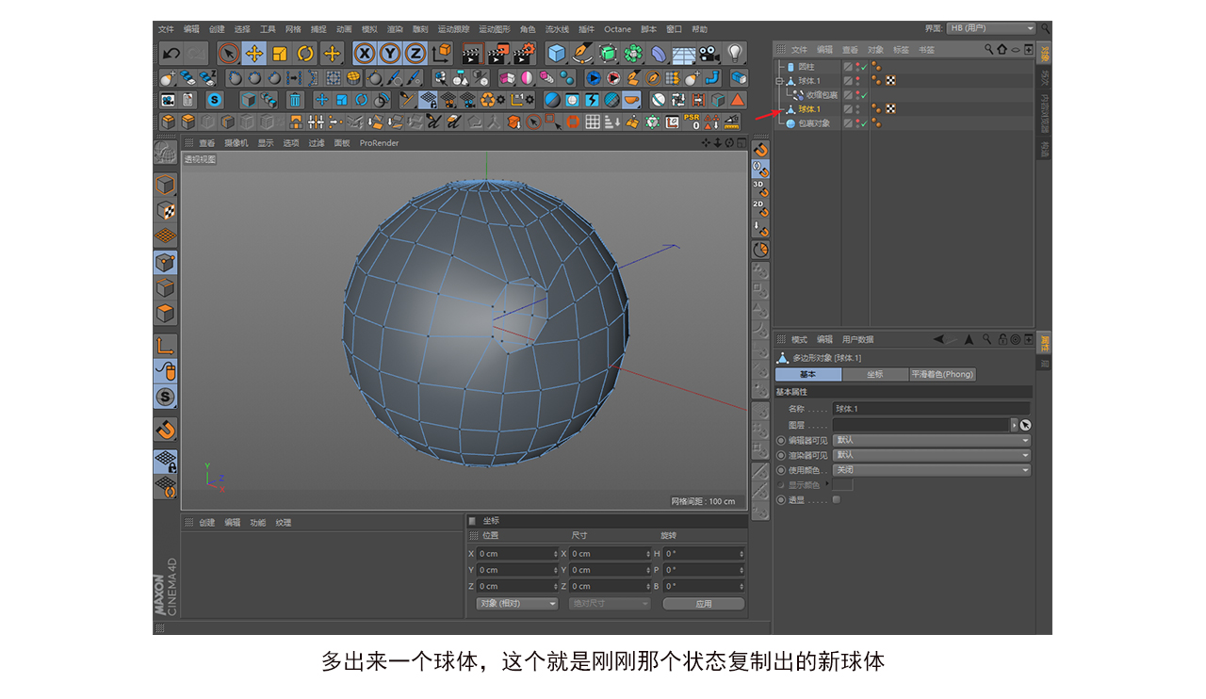Screen dimensions: 1206x699
Task: Click the position X 0 cm field
Action: (517, 554)
